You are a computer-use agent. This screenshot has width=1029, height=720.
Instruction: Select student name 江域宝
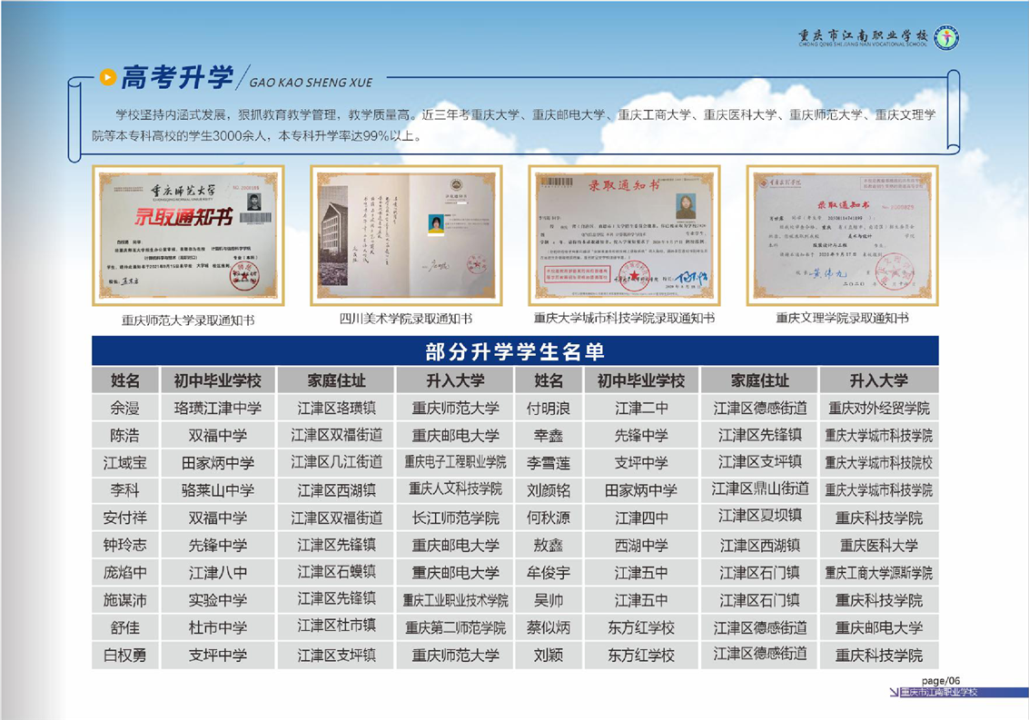coord(124,463)
